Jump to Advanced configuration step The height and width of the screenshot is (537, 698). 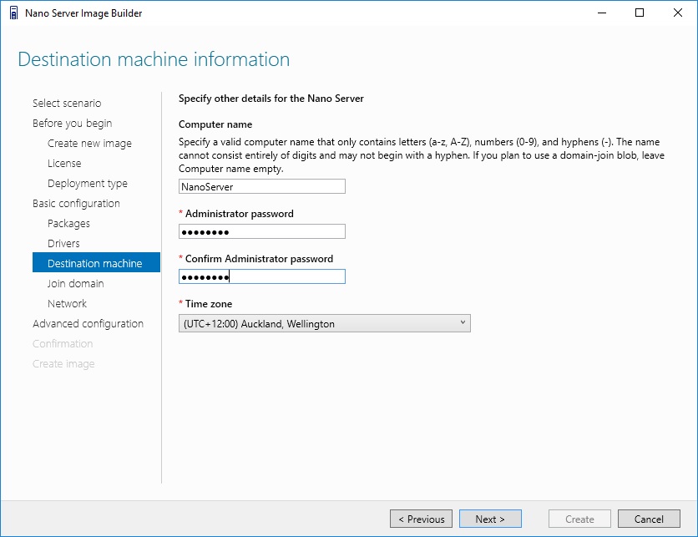pos(89,324)
